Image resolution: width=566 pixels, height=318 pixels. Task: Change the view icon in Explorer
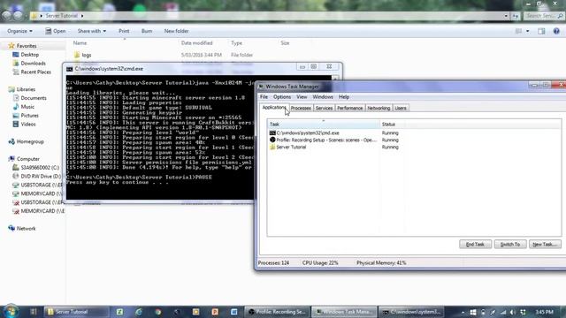(x=519, y=32)
